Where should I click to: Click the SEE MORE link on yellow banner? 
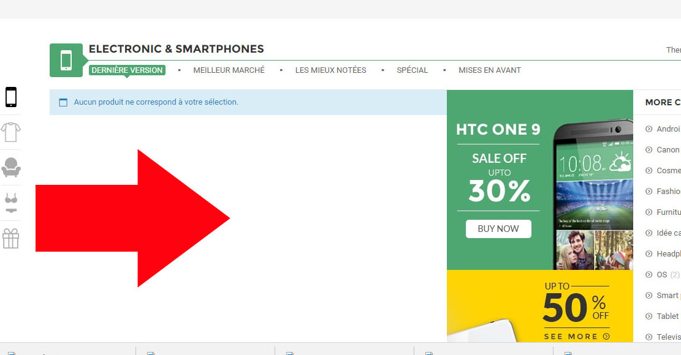coord(571,336)
